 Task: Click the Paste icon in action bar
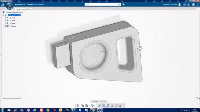click(x=87, y=105)
